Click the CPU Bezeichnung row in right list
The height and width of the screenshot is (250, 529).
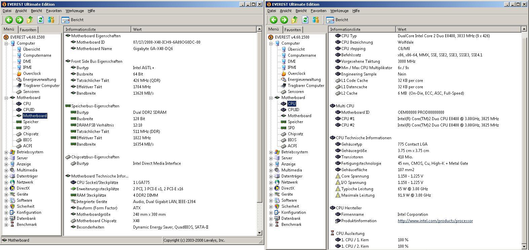425,42
